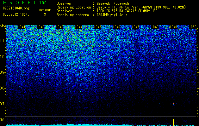The height and width of the screenshot is (126, 199).
Task: Click the 1041 time marker
Action: (x=22, y=27)
